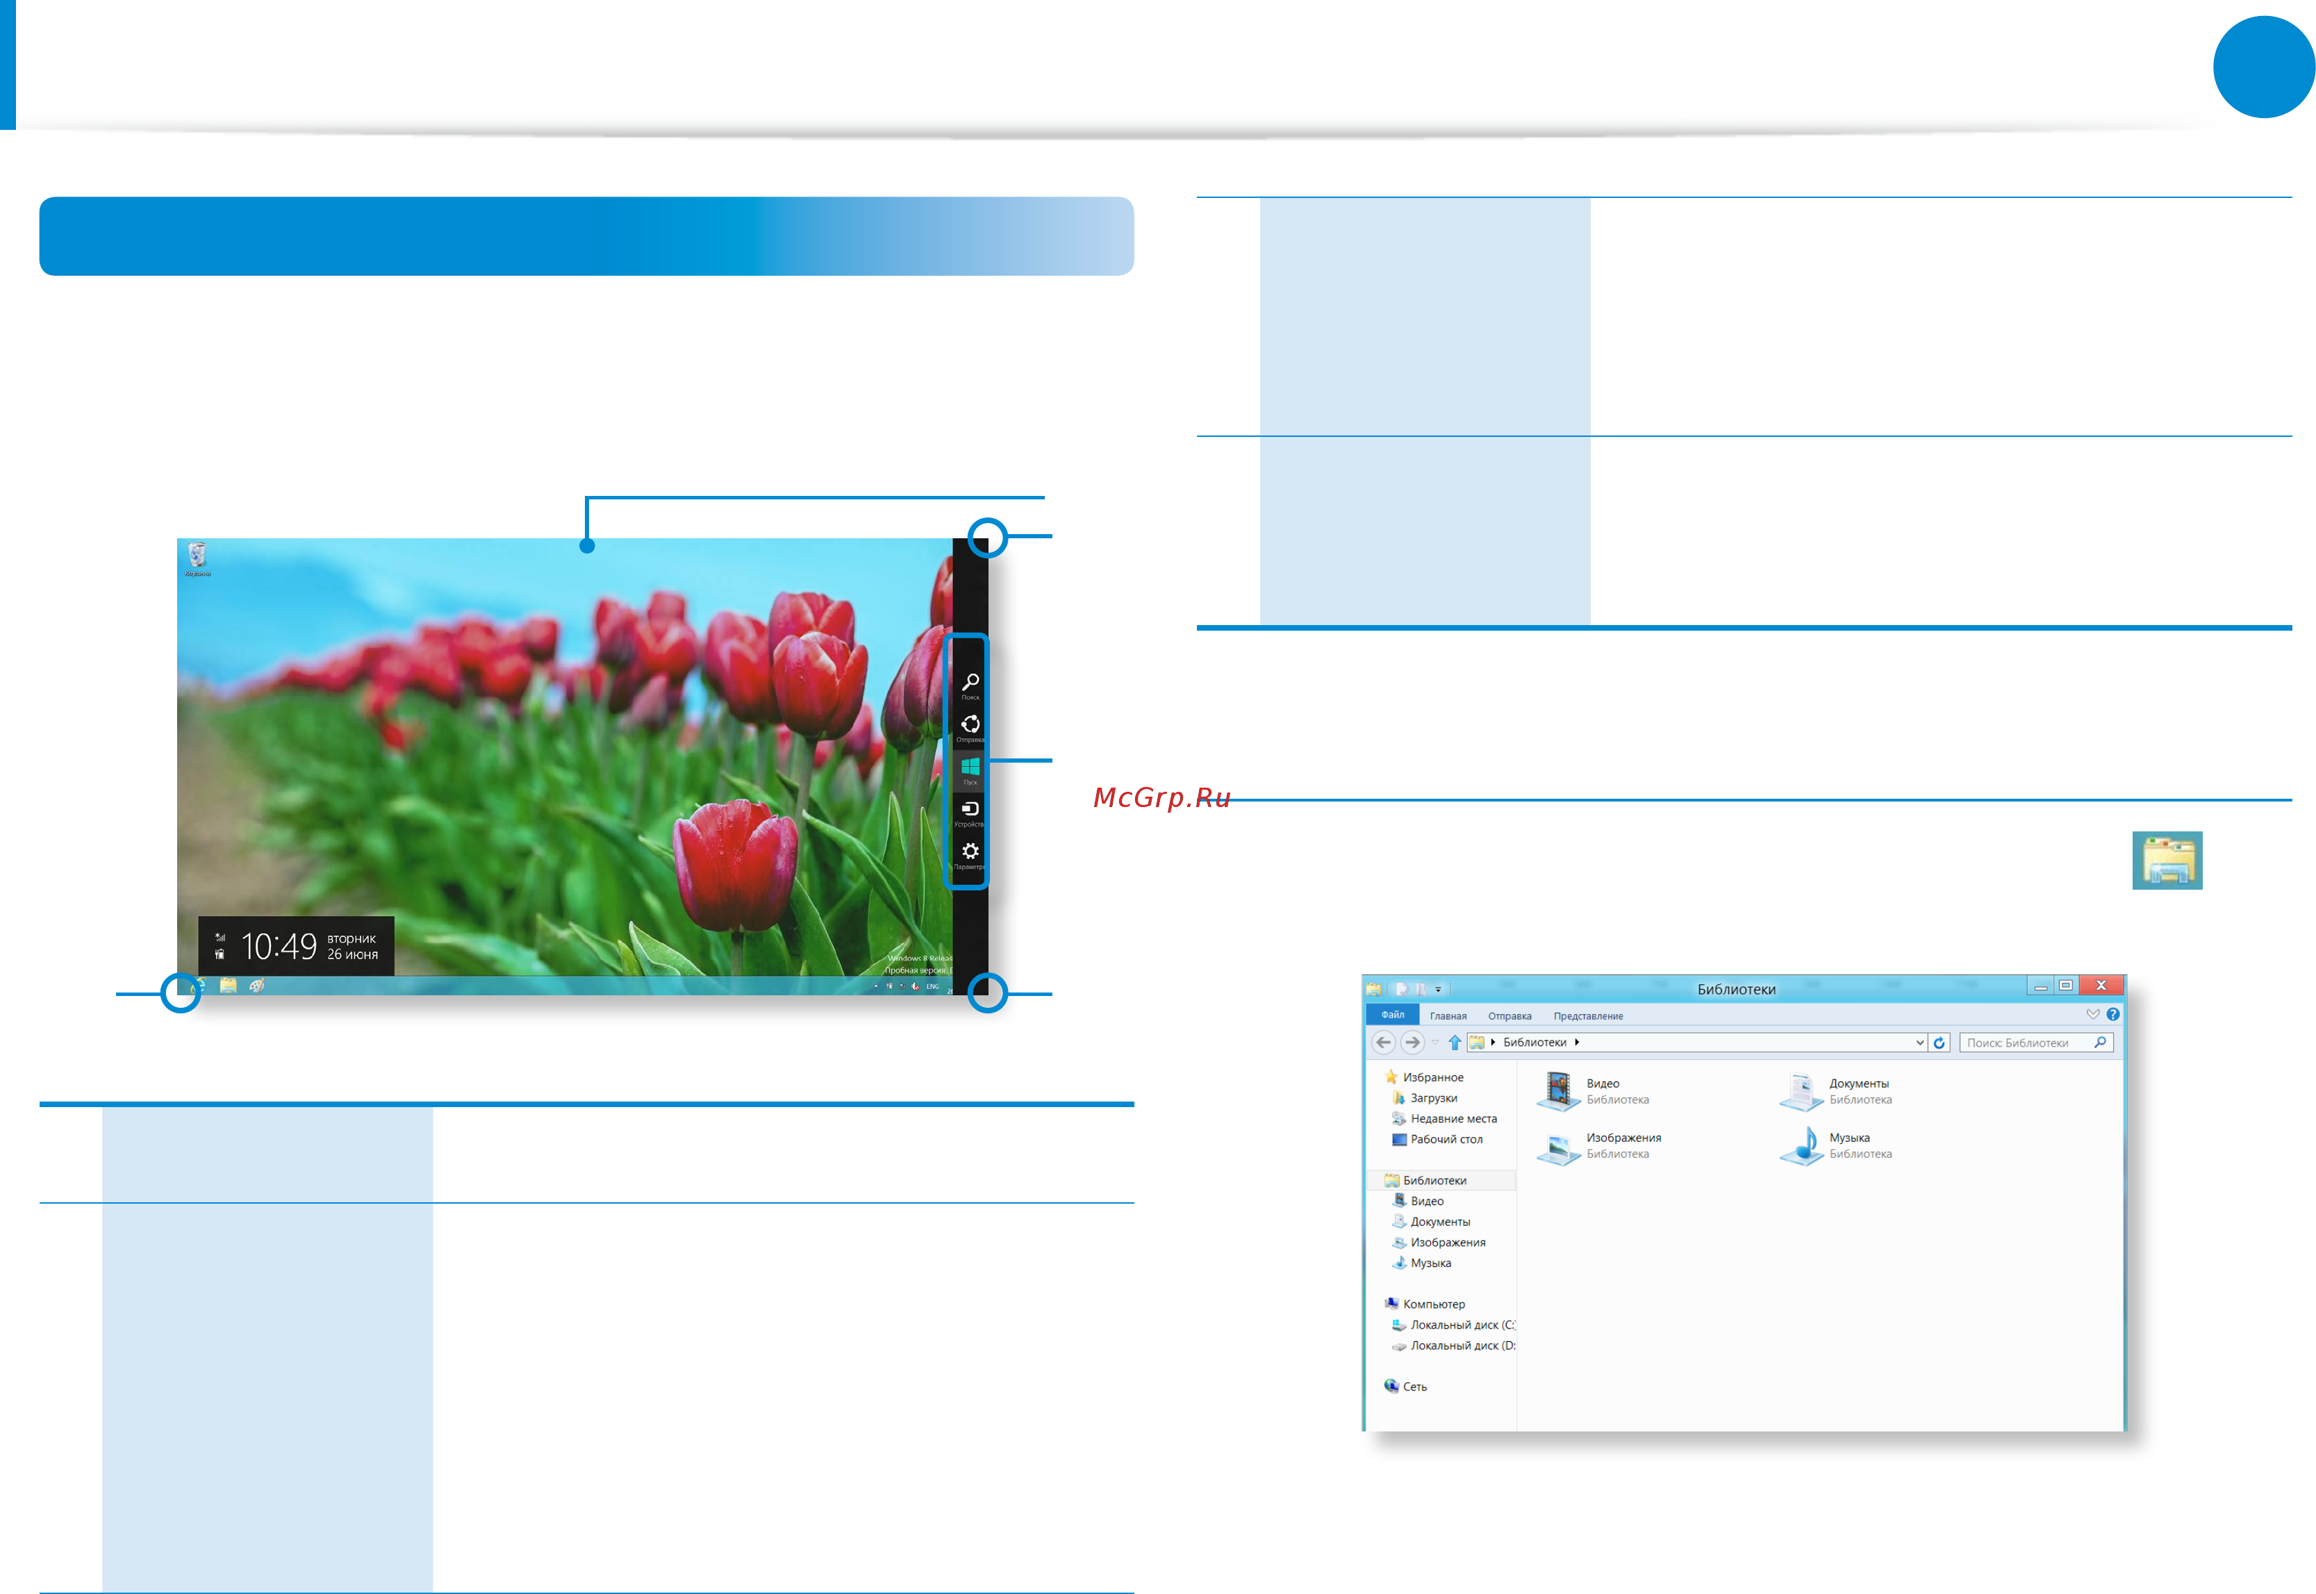2316x1594 pixels.
Task: Click the Поиск: Библиотеки search field
Action: coord(2035,1043)
